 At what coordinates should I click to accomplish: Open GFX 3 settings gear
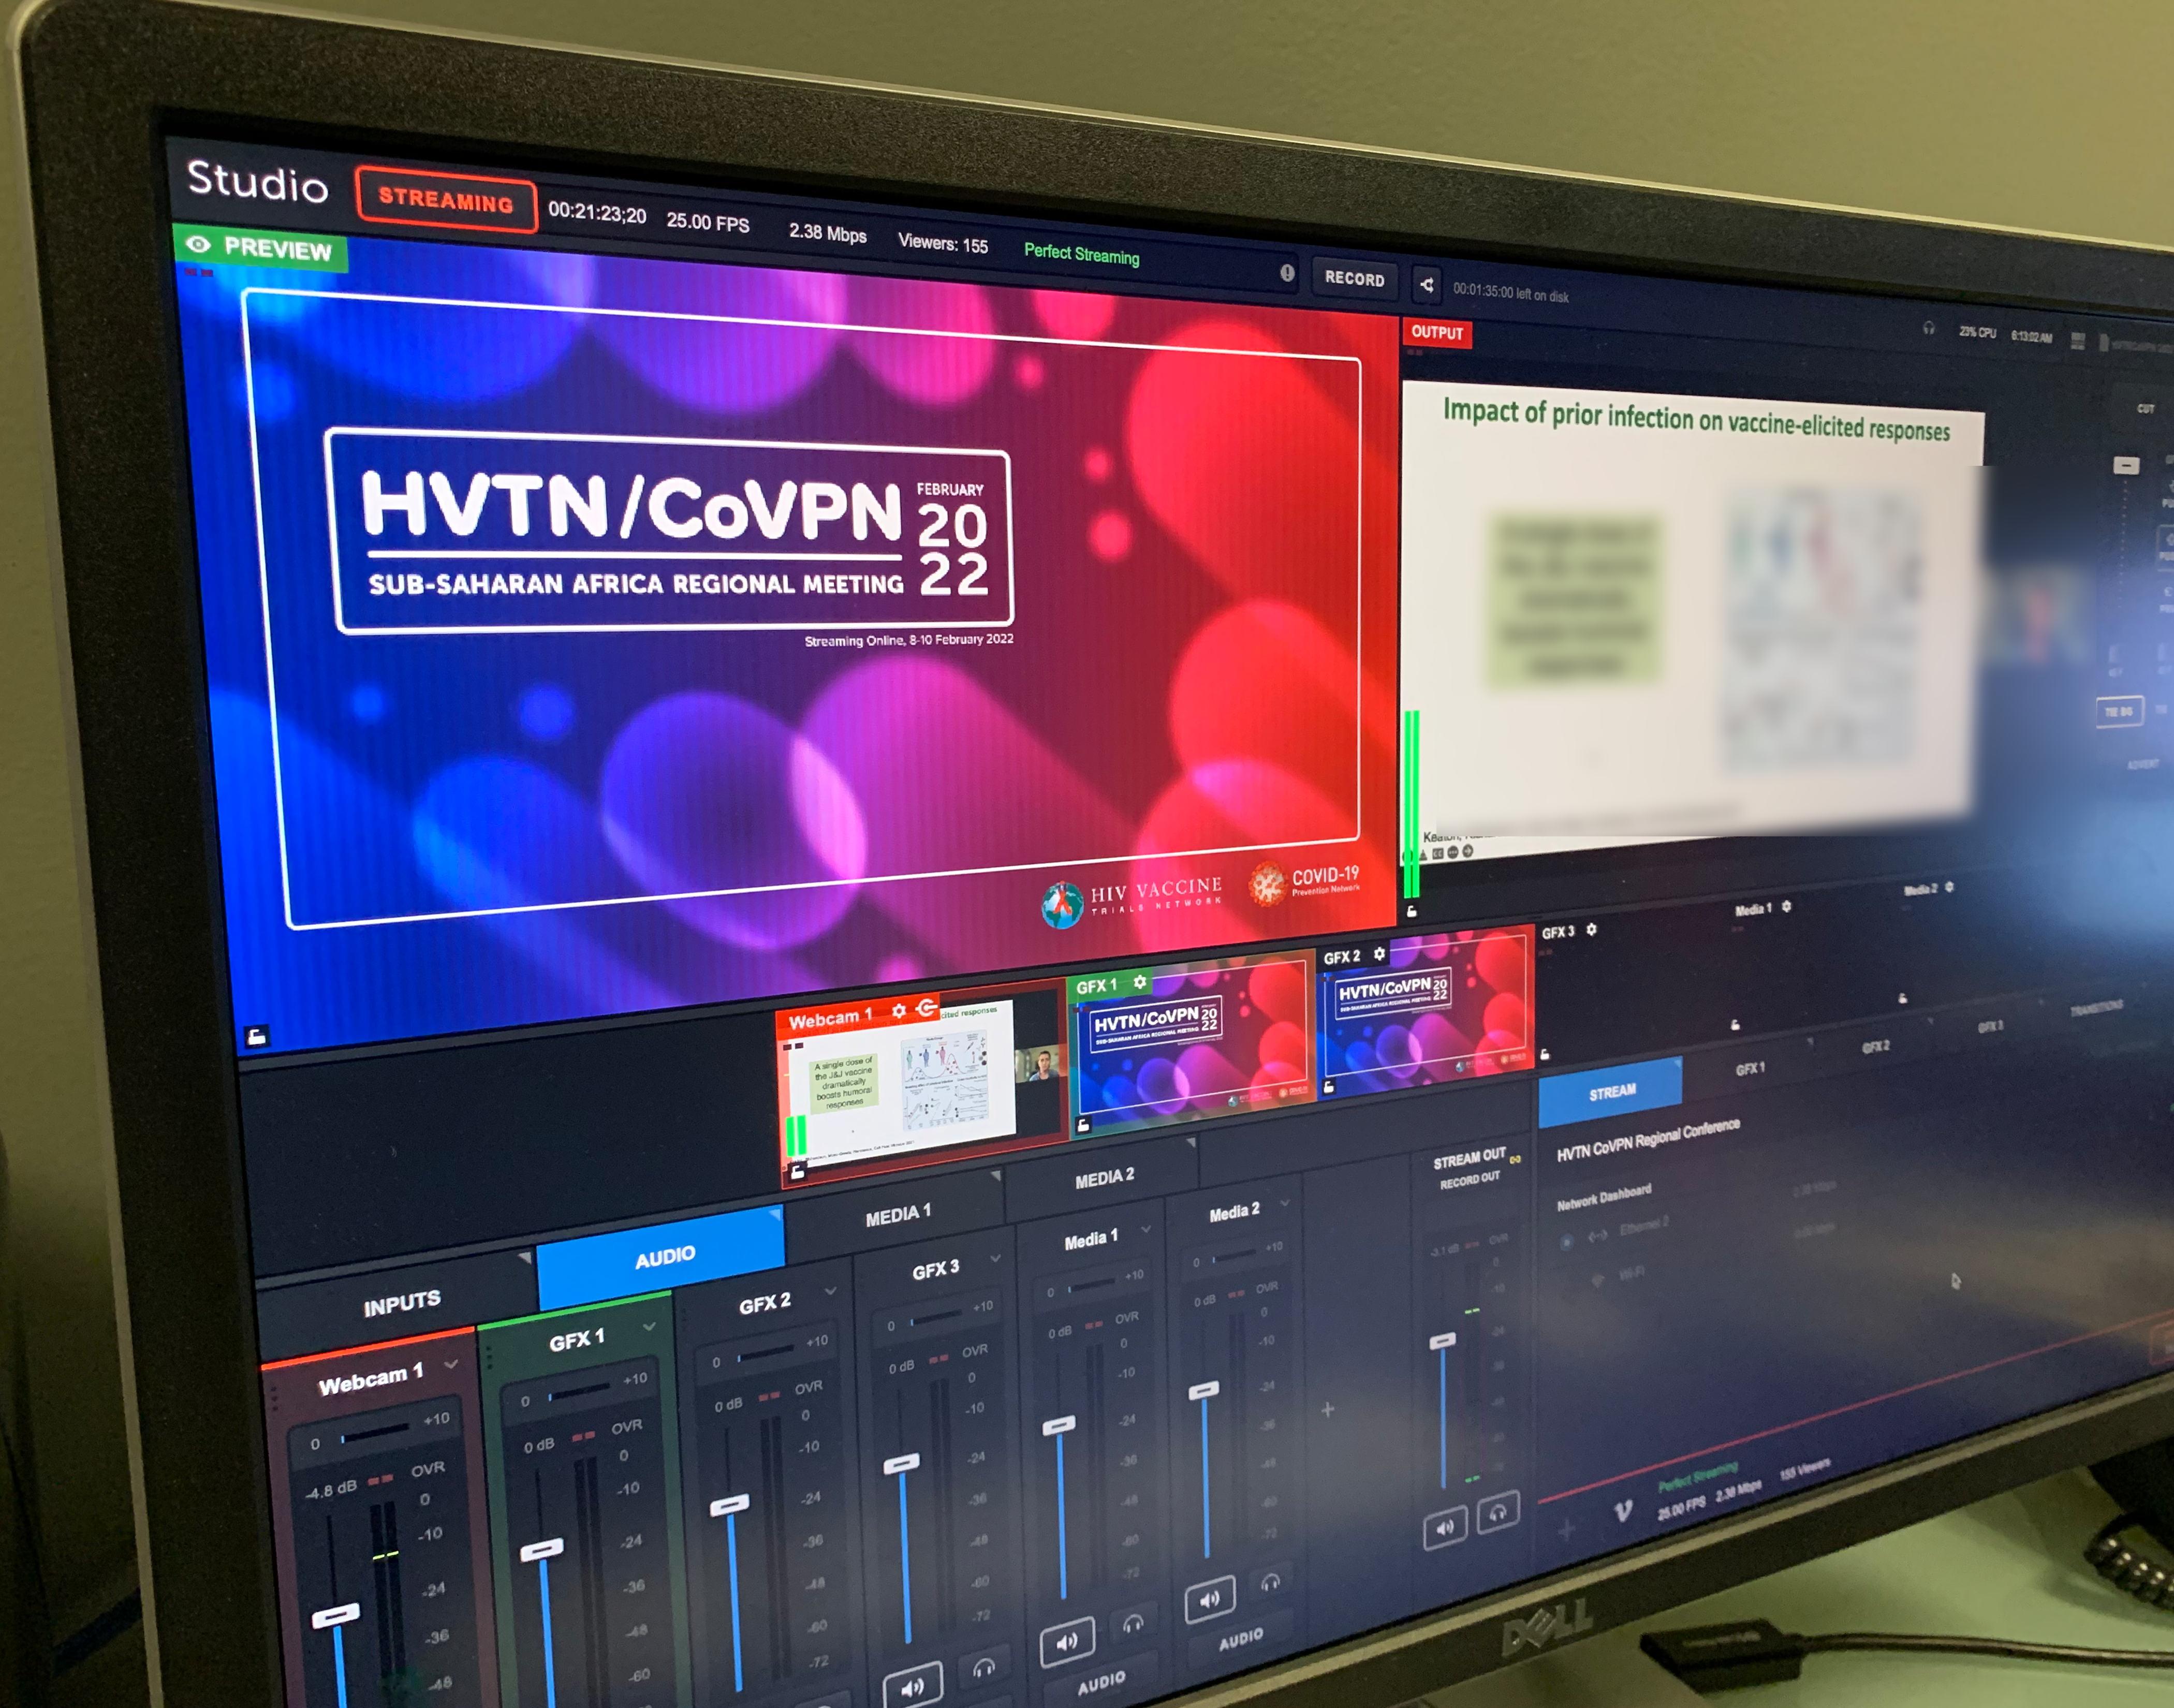click(x=1591, y=930)
